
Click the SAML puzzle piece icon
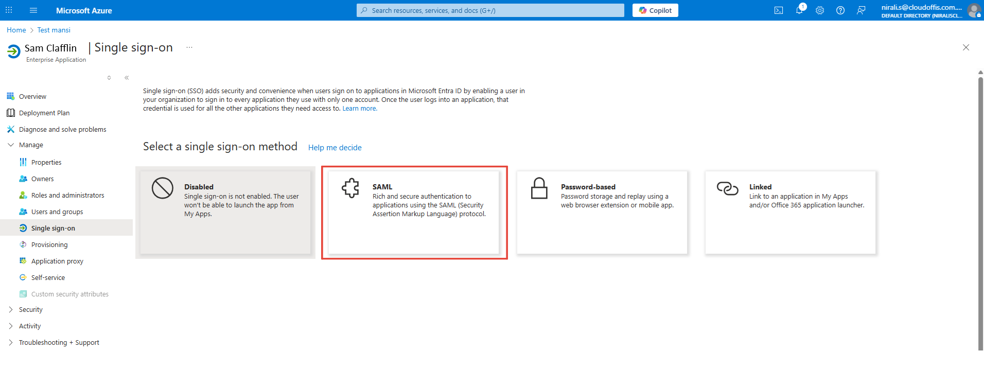tap(350, 188)
